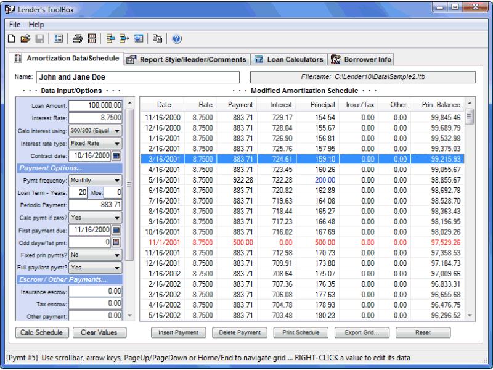Click the Date column header
The height and width of the screenshot is (370, 493).
tap(164, 105)
